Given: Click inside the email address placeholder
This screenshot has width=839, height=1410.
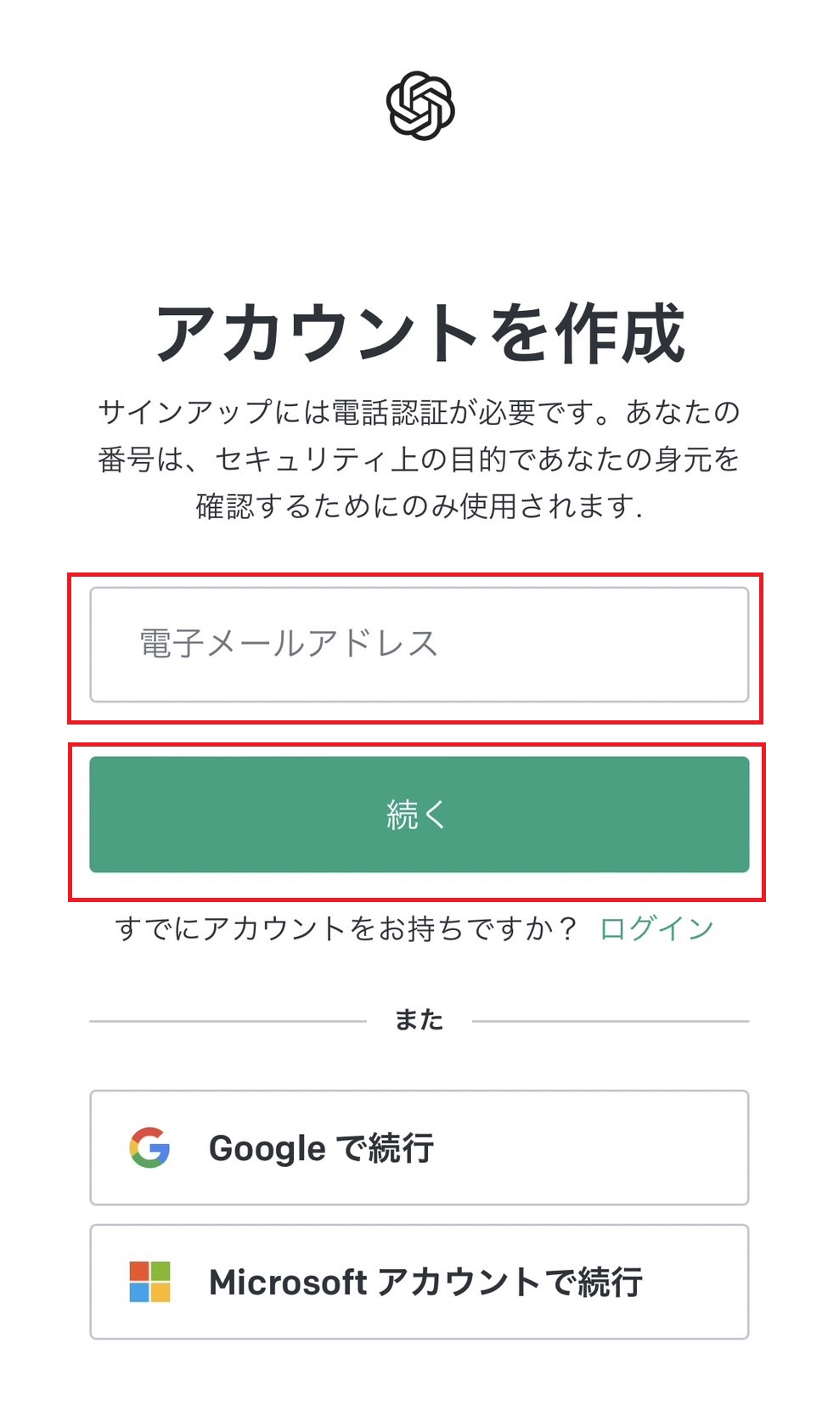Looking at the screenshot, I should coord(284,644).
